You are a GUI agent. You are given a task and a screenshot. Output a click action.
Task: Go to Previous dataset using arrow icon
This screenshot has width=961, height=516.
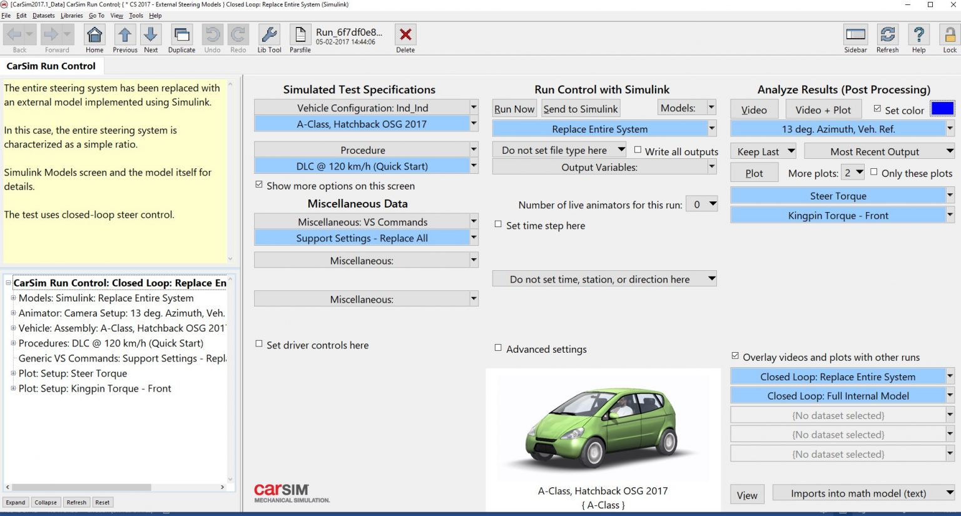coord(125,36)
